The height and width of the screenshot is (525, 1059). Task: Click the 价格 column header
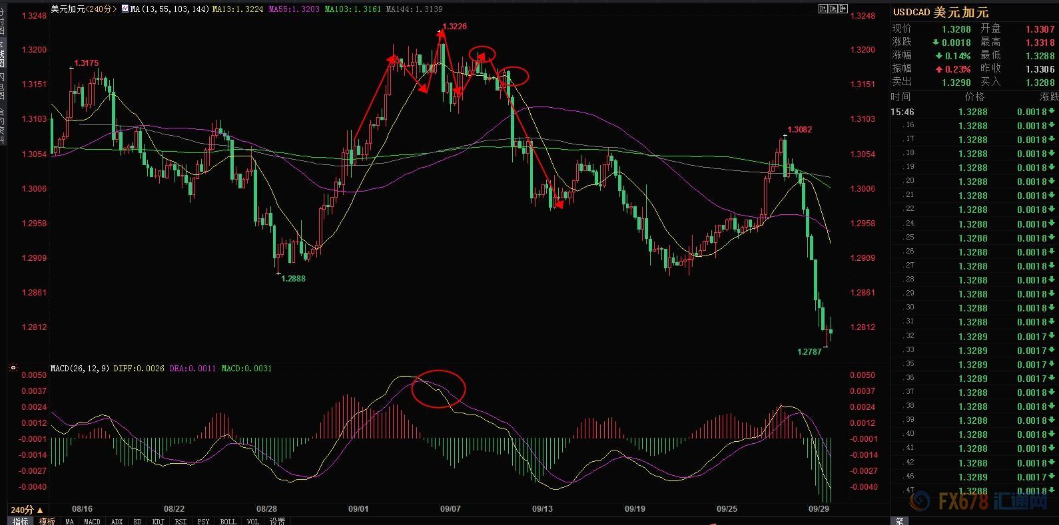click(x=974, y=97)
